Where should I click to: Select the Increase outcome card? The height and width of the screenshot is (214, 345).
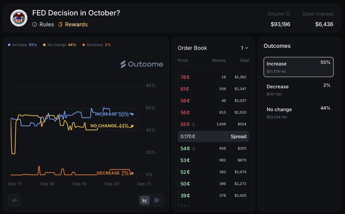298,67
